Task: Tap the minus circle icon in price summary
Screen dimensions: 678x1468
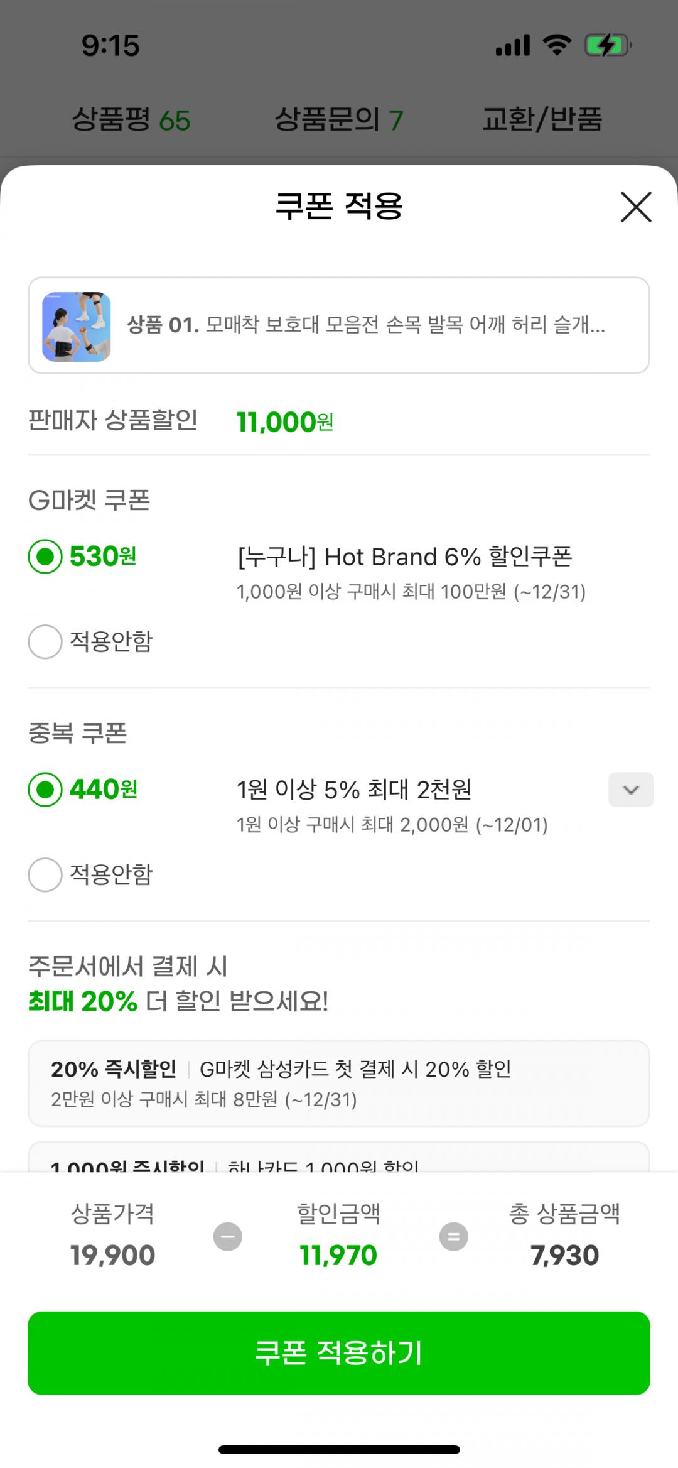Action: (x=227, y=1236)
